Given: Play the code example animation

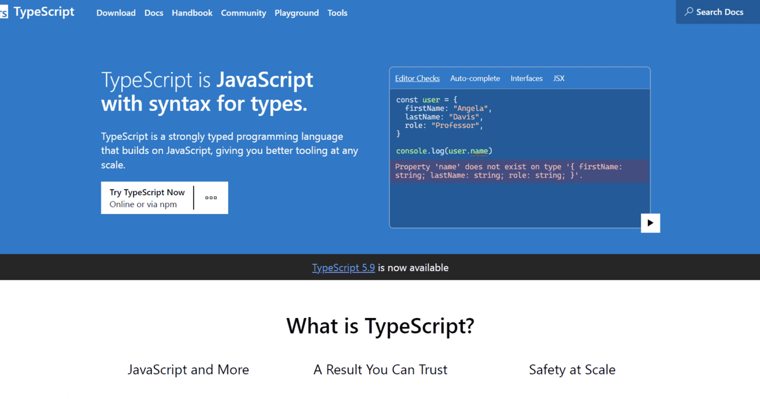Looking at the screenshot, I should pos(650,223).
